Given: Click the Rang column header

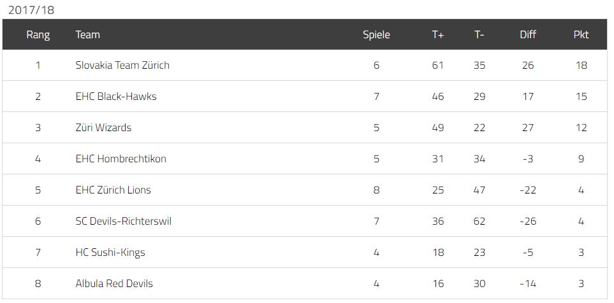Looking at the screenshot, I should [x=38, y=35].
